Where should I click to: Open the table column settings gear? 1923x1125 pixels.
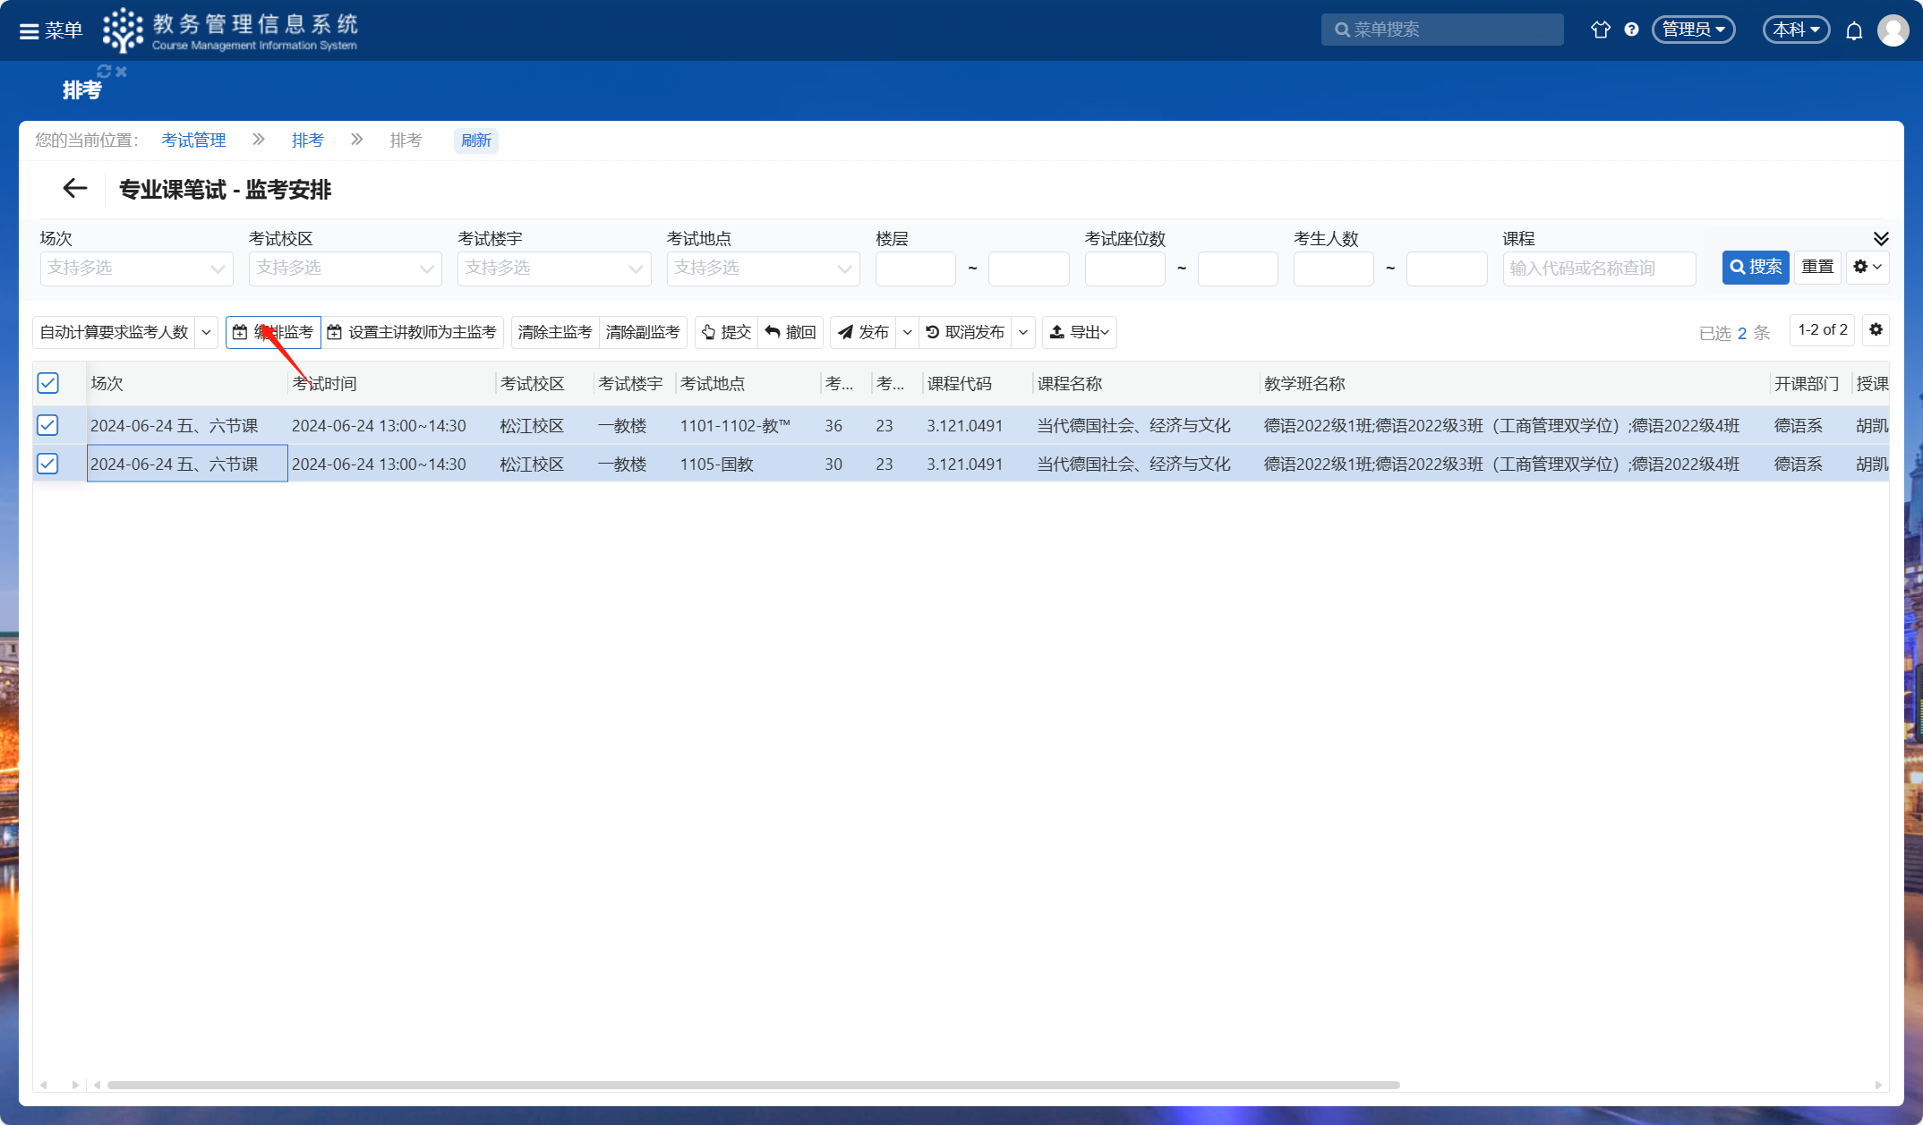coord(1876,330)
